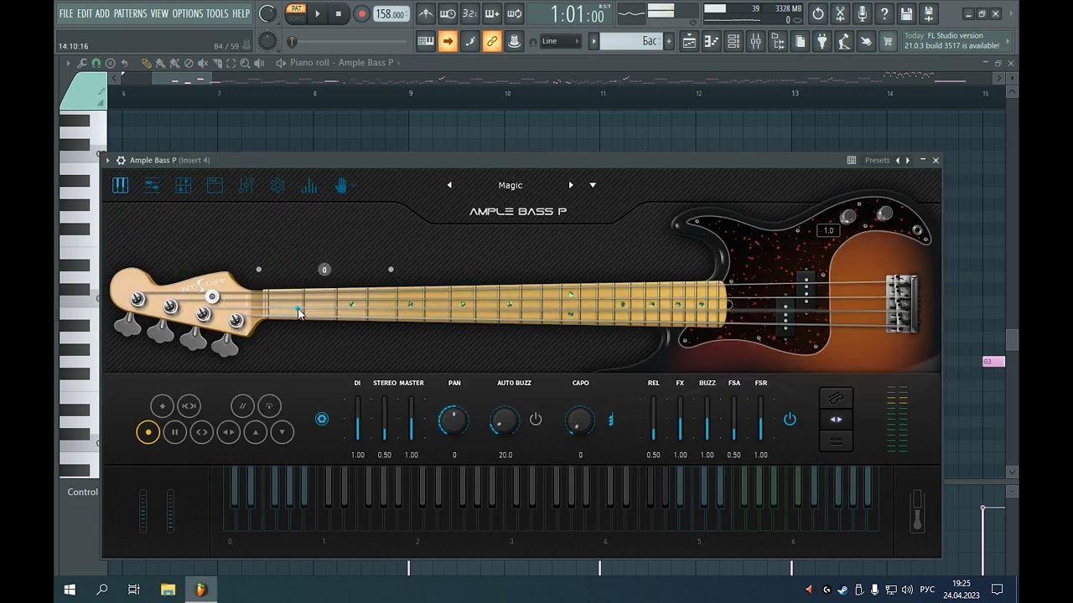The image size is (1073, 603).
Task: Start playback with the play button
Action: point(317,13)
